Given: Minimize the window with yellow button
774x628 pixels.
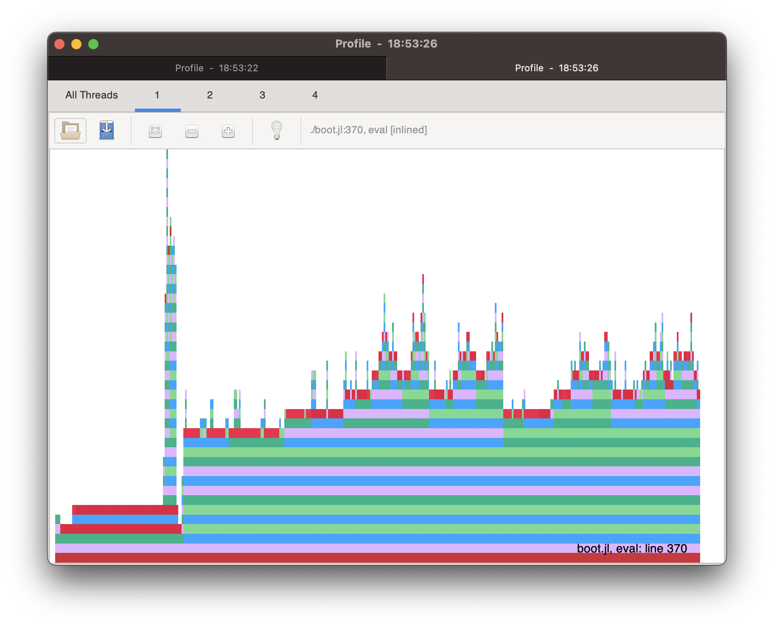Looking at the screenshot, I should tap(76, 44).
